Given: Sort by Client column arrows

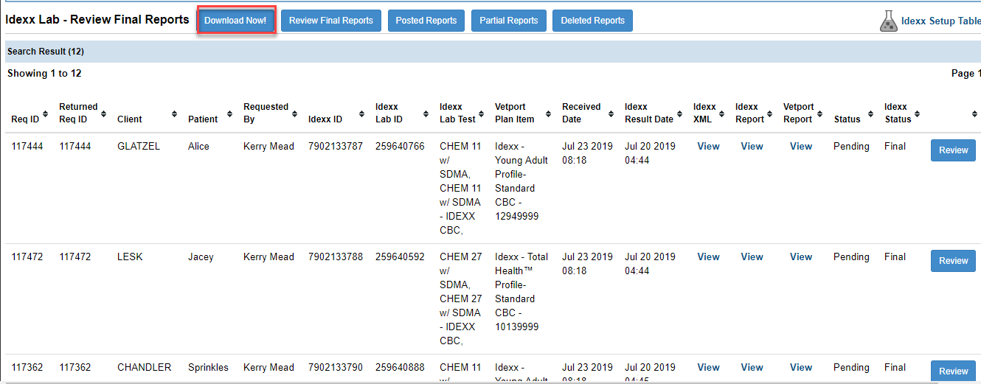Looking at the screenshot, I should pos(175,114).
